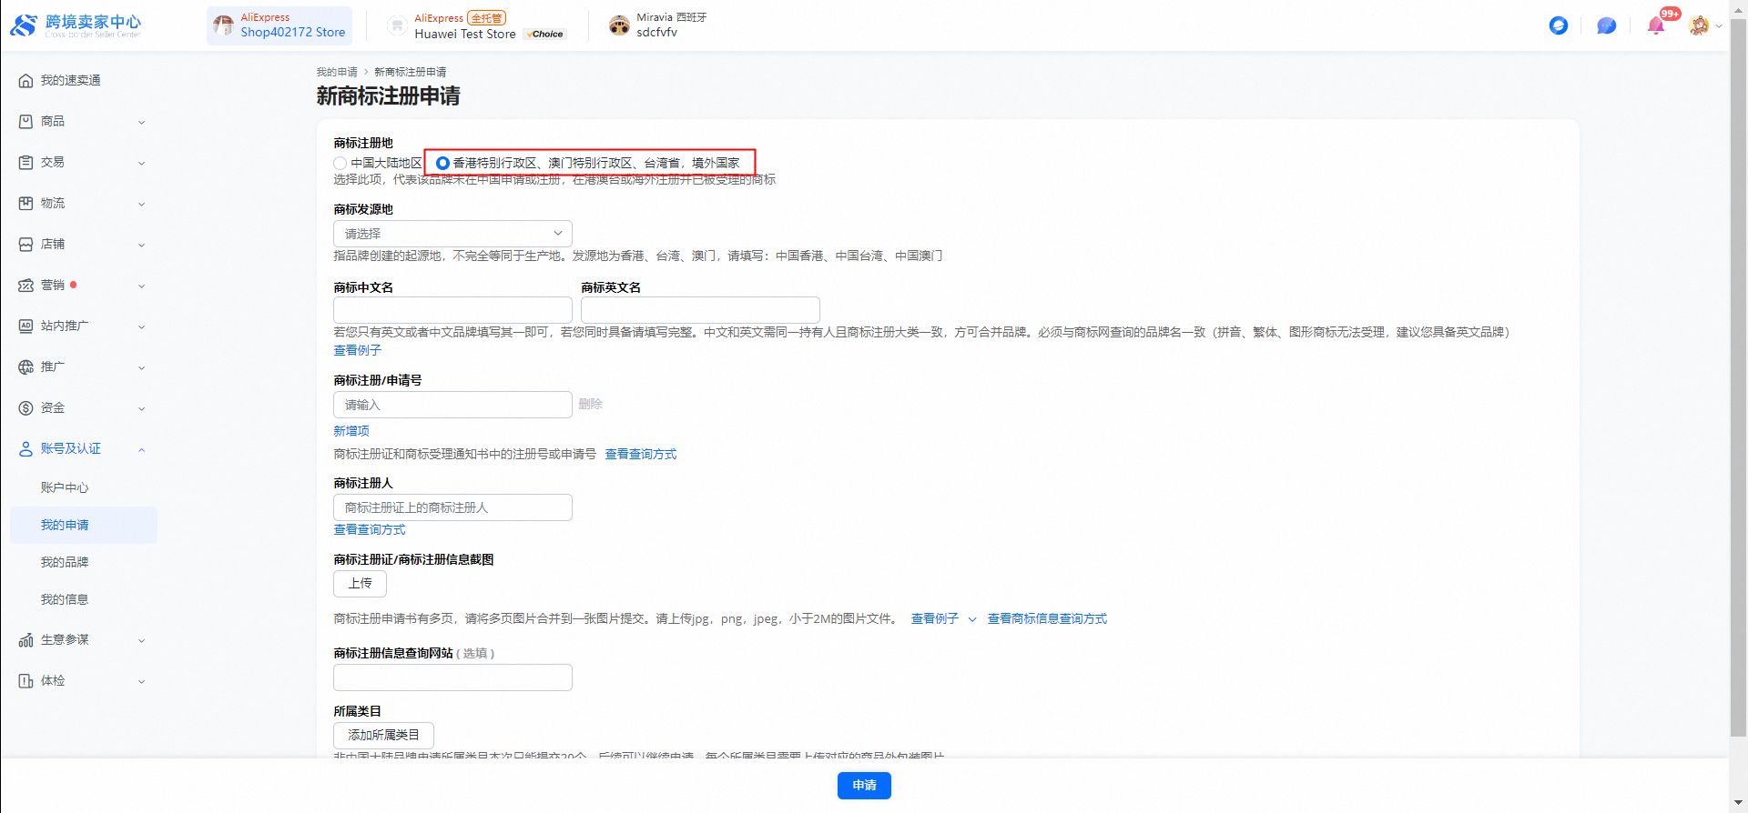Click the blue 申请 submit button

tap(864, 786)
